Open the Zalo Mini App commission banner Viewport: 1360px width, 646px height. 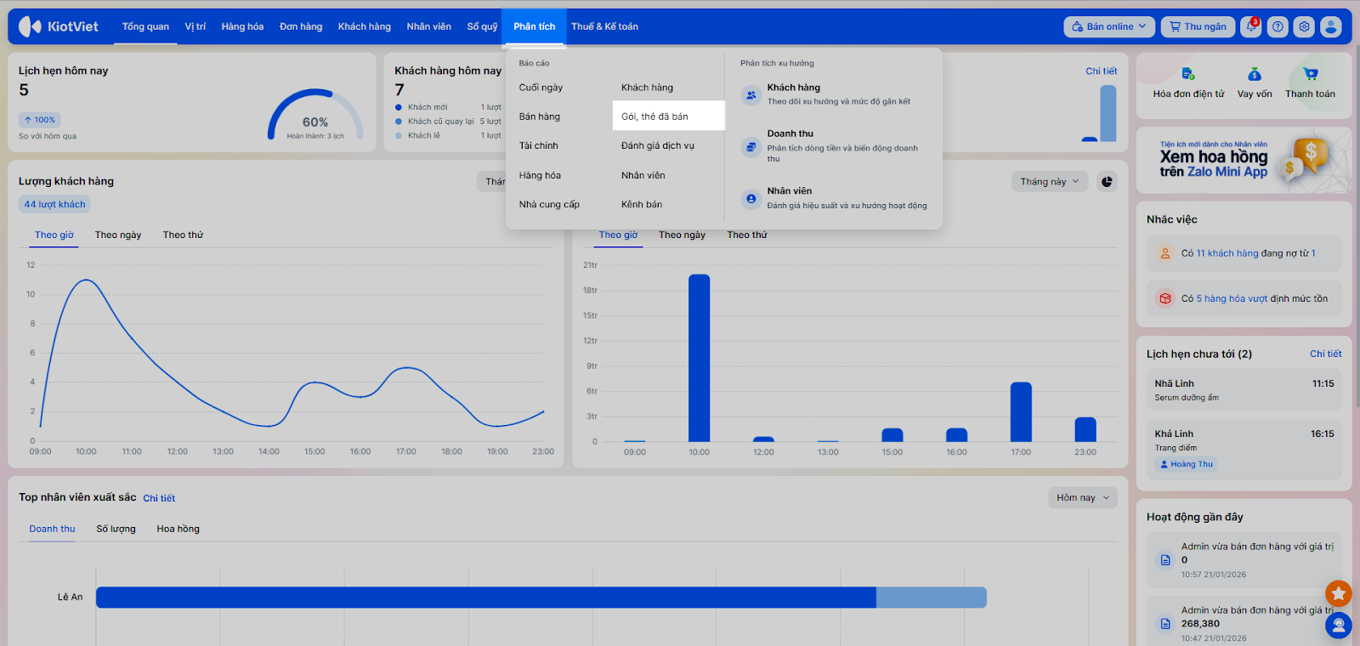(x=1243, y=160)
